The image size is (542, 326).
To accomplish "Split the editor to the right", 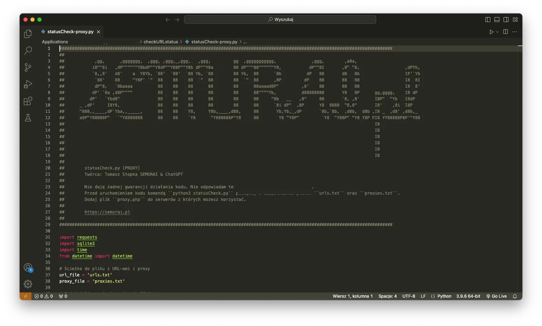I will pyautogui.click(x=505, y=32).
